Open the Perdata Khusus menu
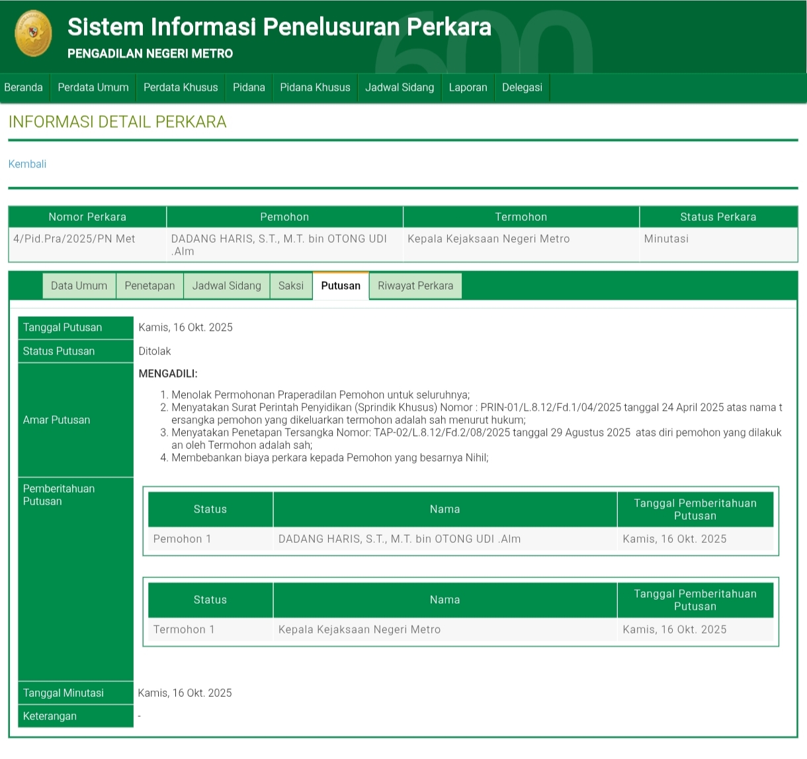Image resolution: width=807 pixels, height=759 pixels. pyautogui.click(x=181, y=87)
